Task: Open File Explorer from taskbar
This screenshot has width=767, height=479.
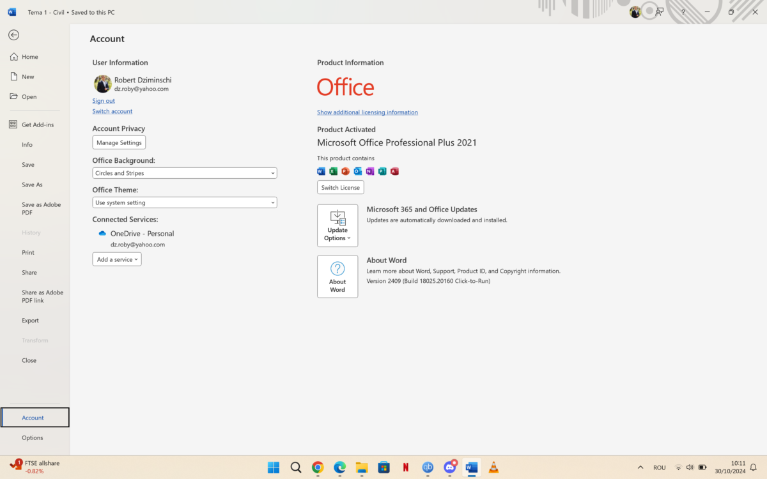Action: point(362,468)
